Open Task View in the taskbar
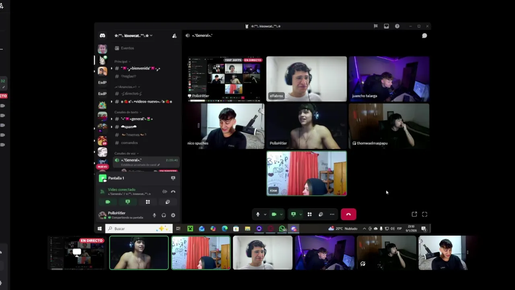Screen dimensions: 515x290 tap(178, 229)
